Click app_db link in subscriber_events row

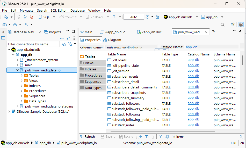pyautogui.click(x=193, y=76)
